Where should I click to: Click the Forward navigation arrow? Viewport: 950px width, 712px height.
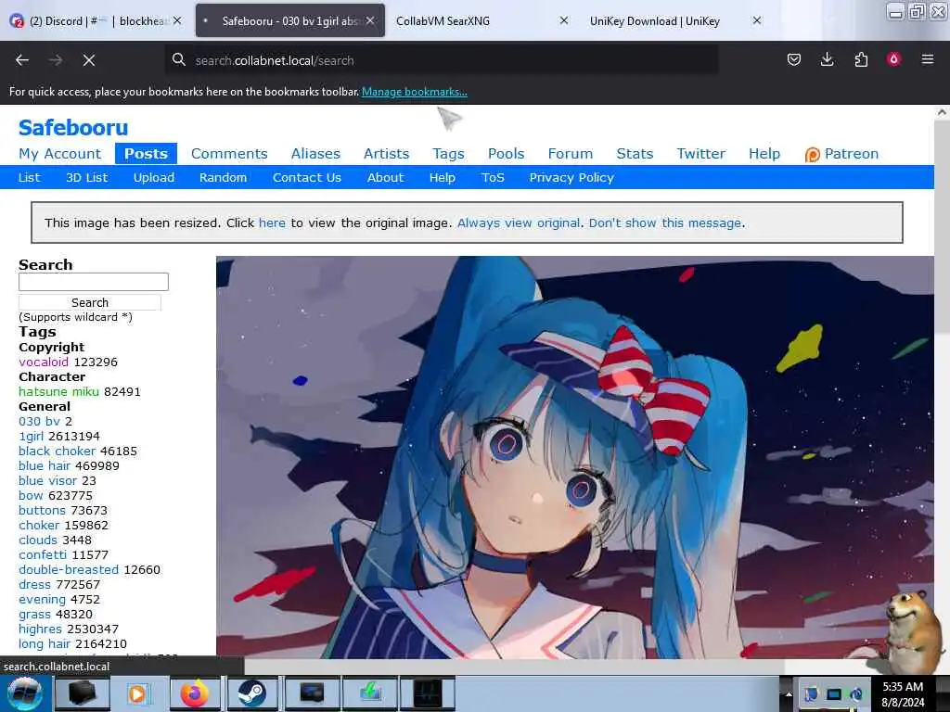point(56,60)
